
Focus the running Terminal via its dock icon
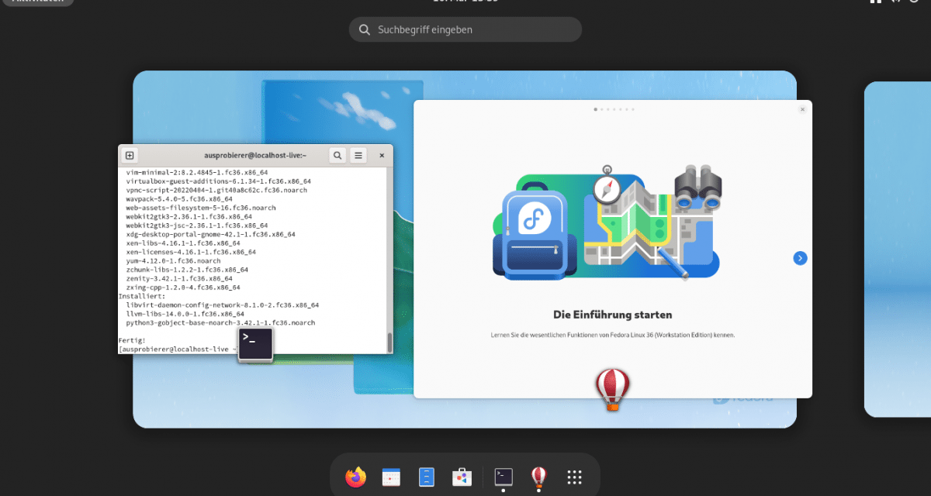click(x=503, y=477)
